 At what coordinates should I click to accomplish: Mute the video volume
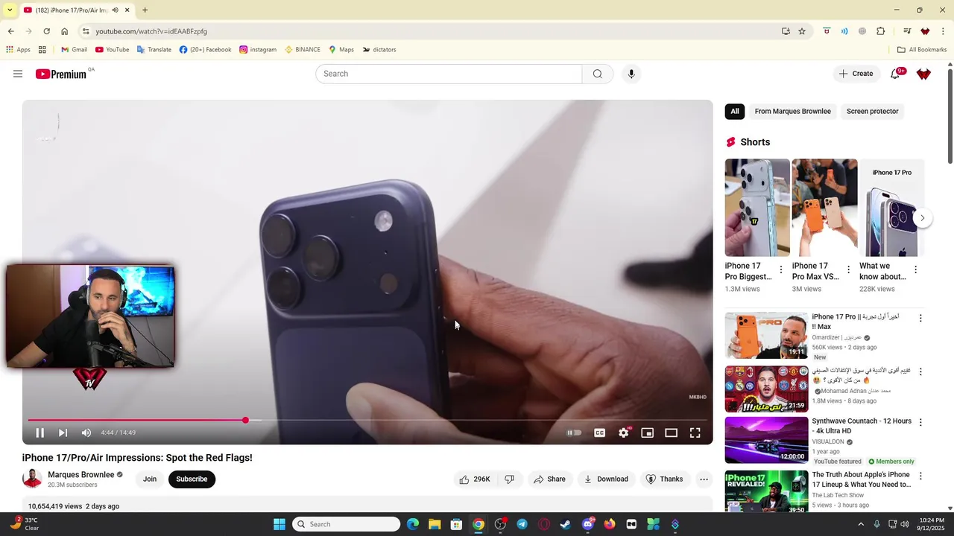(x=86, y=433)
